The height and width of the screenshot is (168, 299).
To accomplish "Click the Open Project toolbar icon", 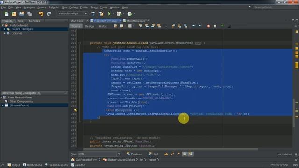I will point(21,14).
